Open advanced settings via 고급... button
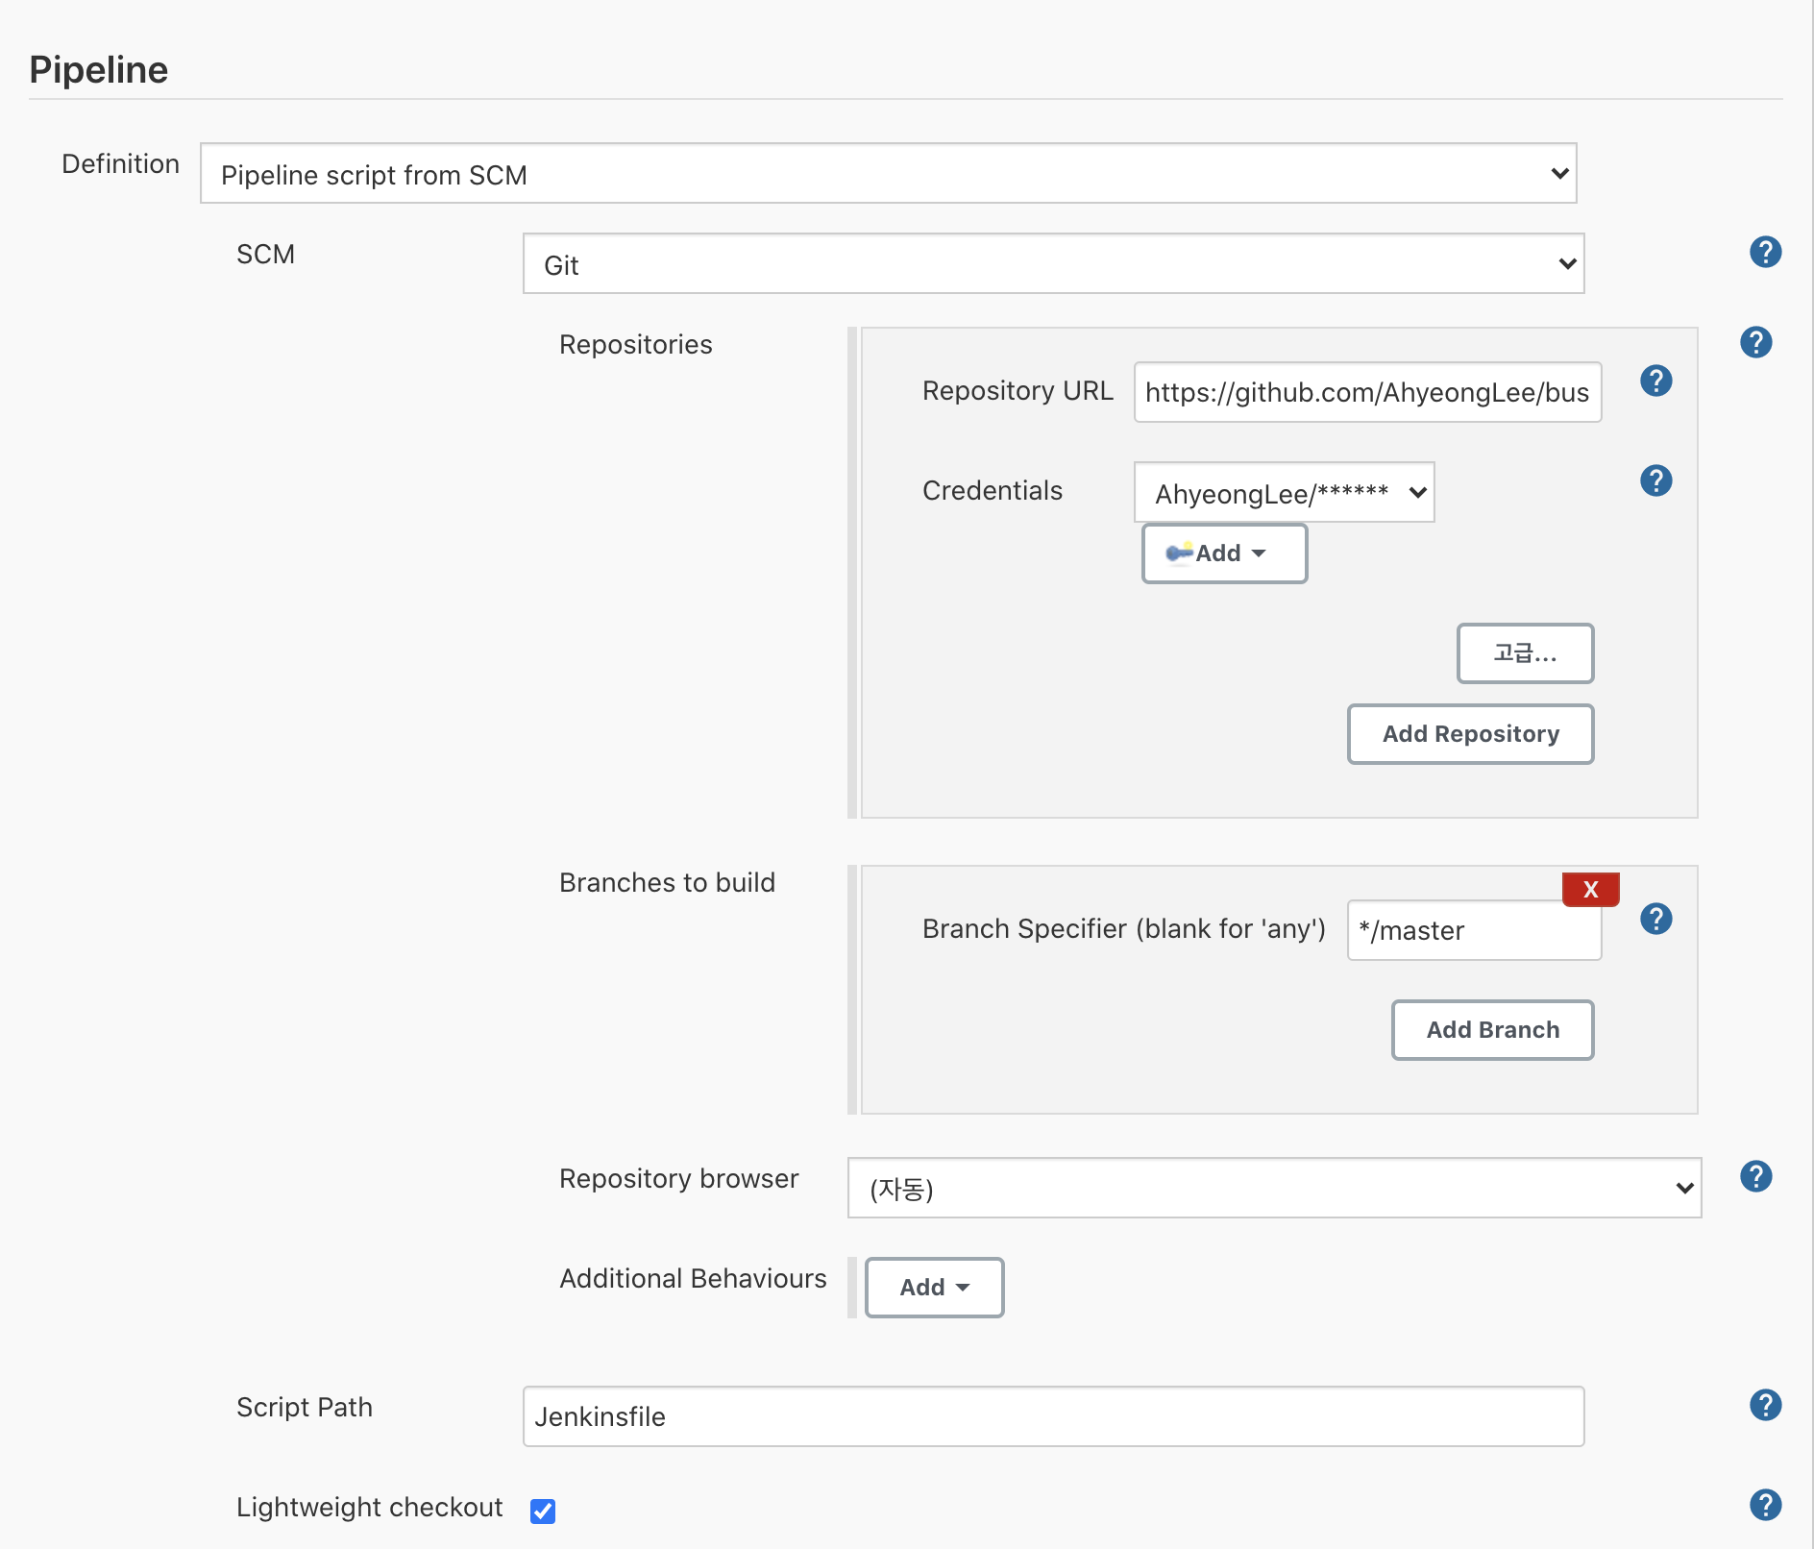The height and width of the screenshot is (1549, 1814). coord(1525,653)
